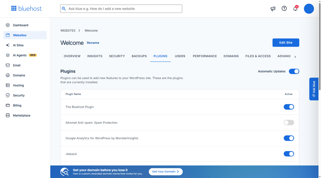The height and width of the screenshot is (178, 321).
Task: Click the 'Plugin Name' column header
Action: point(73,94)
